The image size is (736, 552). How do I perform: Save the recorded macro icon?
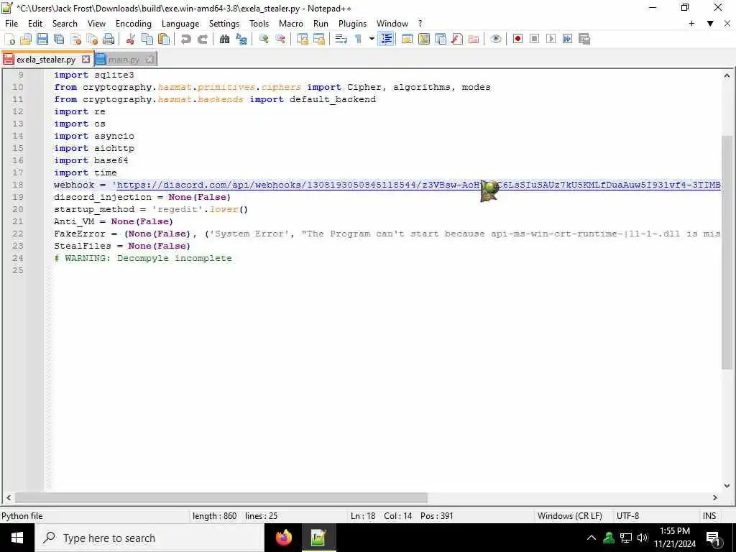[x=584, y=39]
